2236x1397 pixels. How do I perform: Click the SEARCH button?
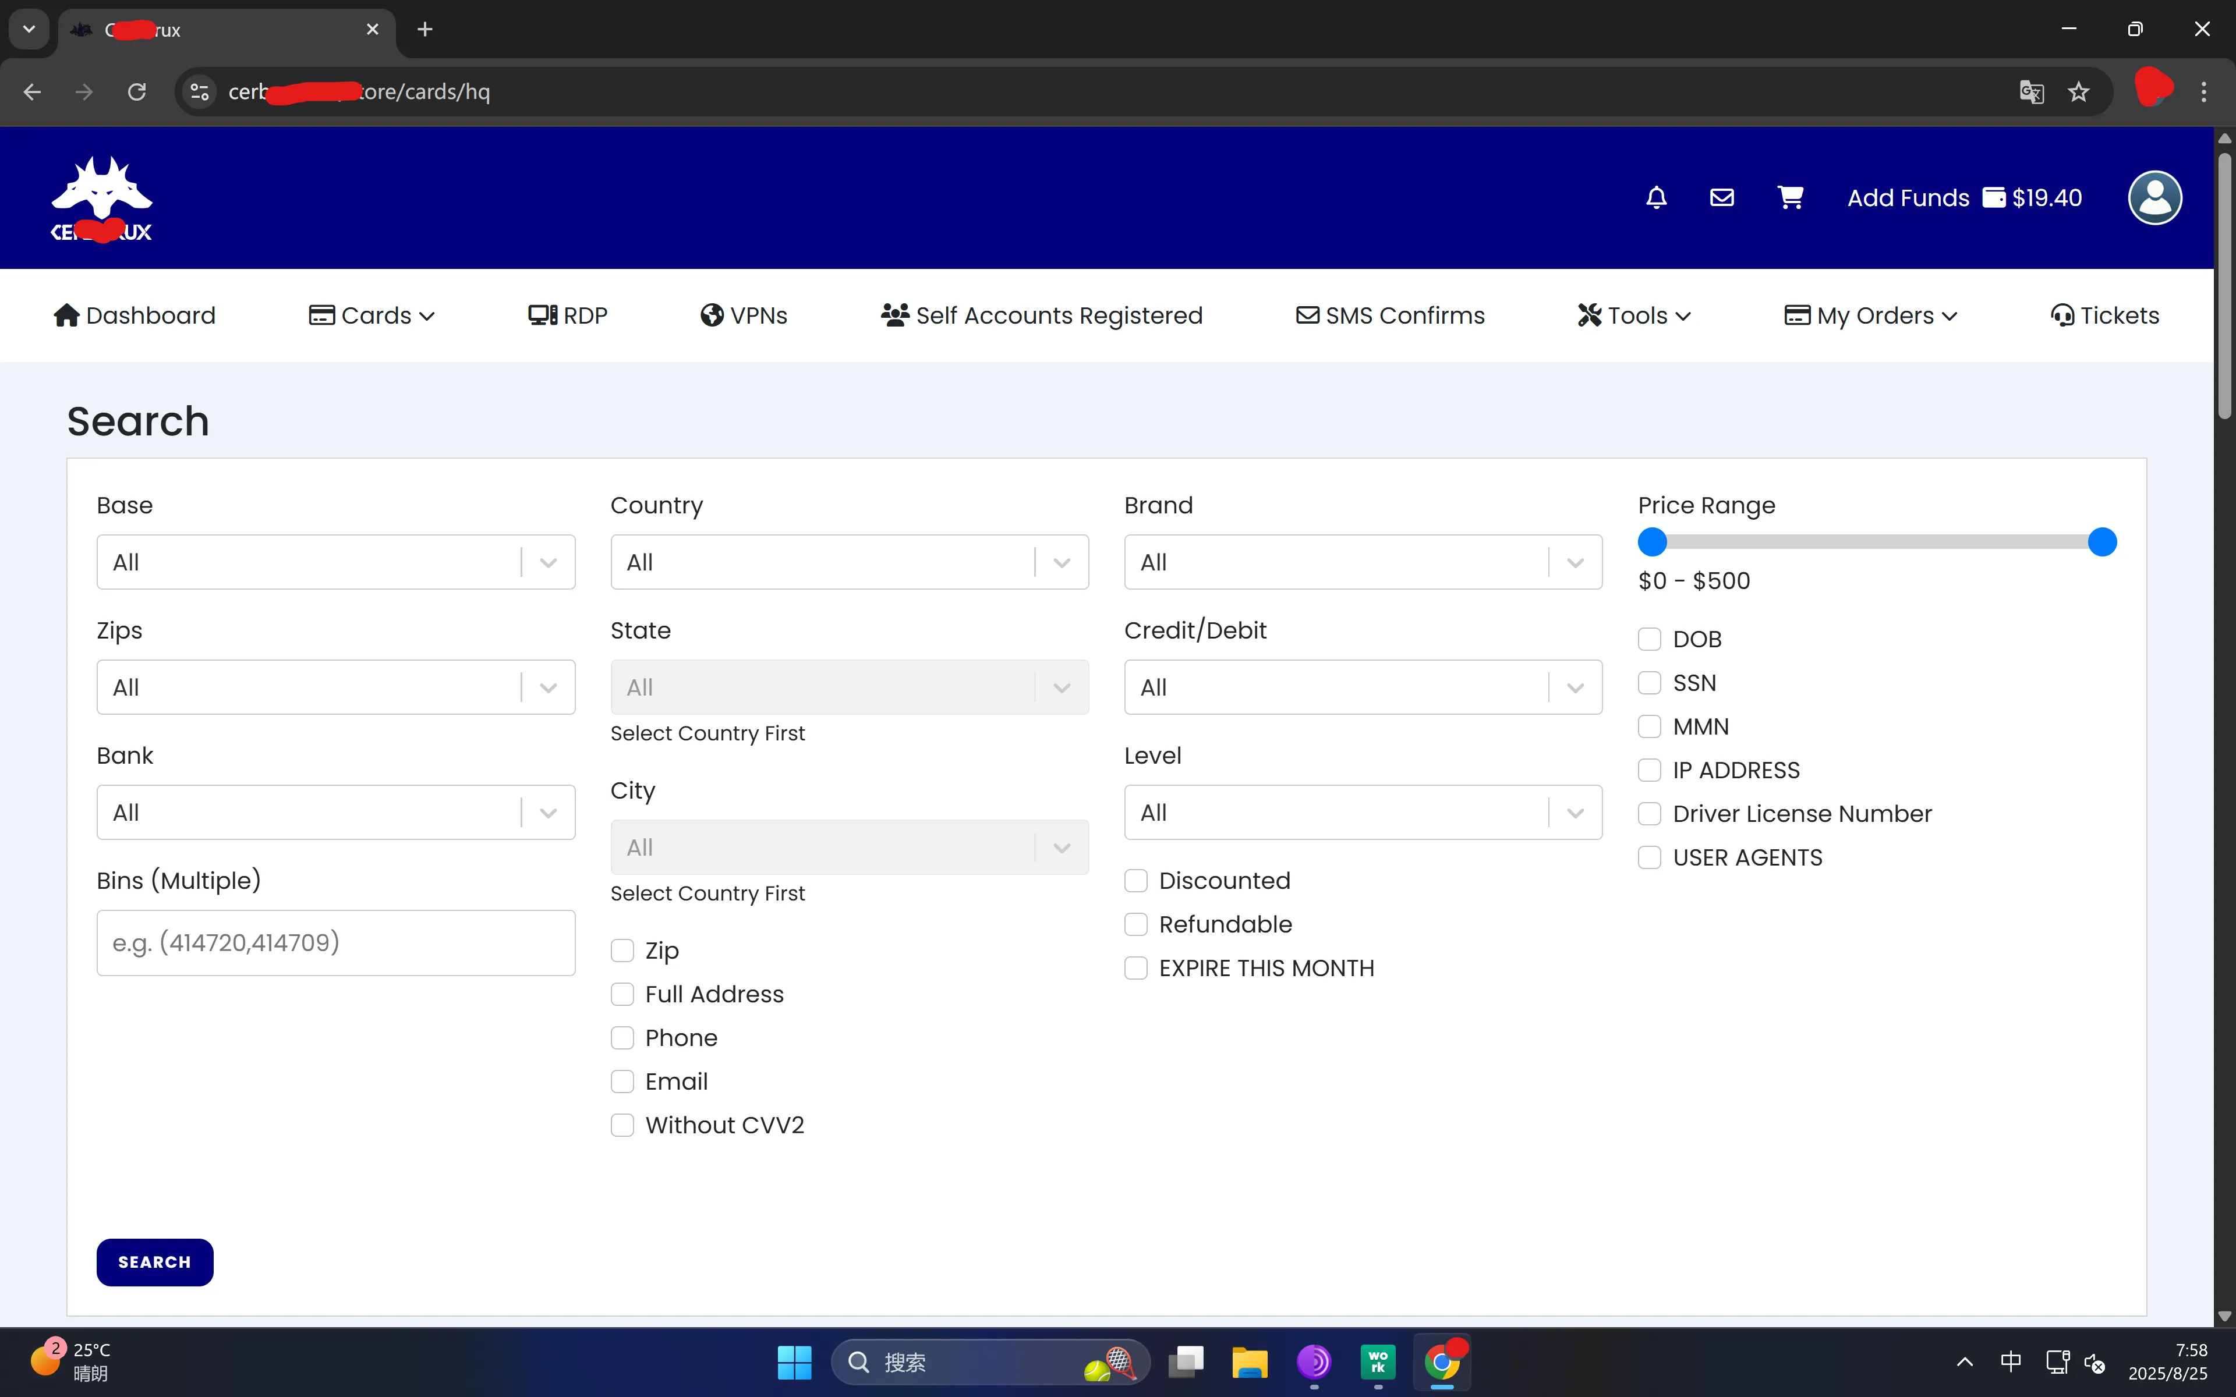click(x=154, y=1262)
